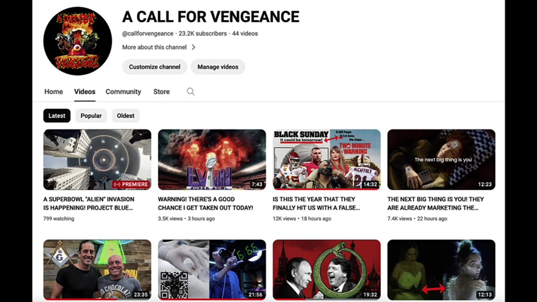The image size is (537, 302).
Task: Open the 23:35 two men thumbnail
Action: coord(97,270)
